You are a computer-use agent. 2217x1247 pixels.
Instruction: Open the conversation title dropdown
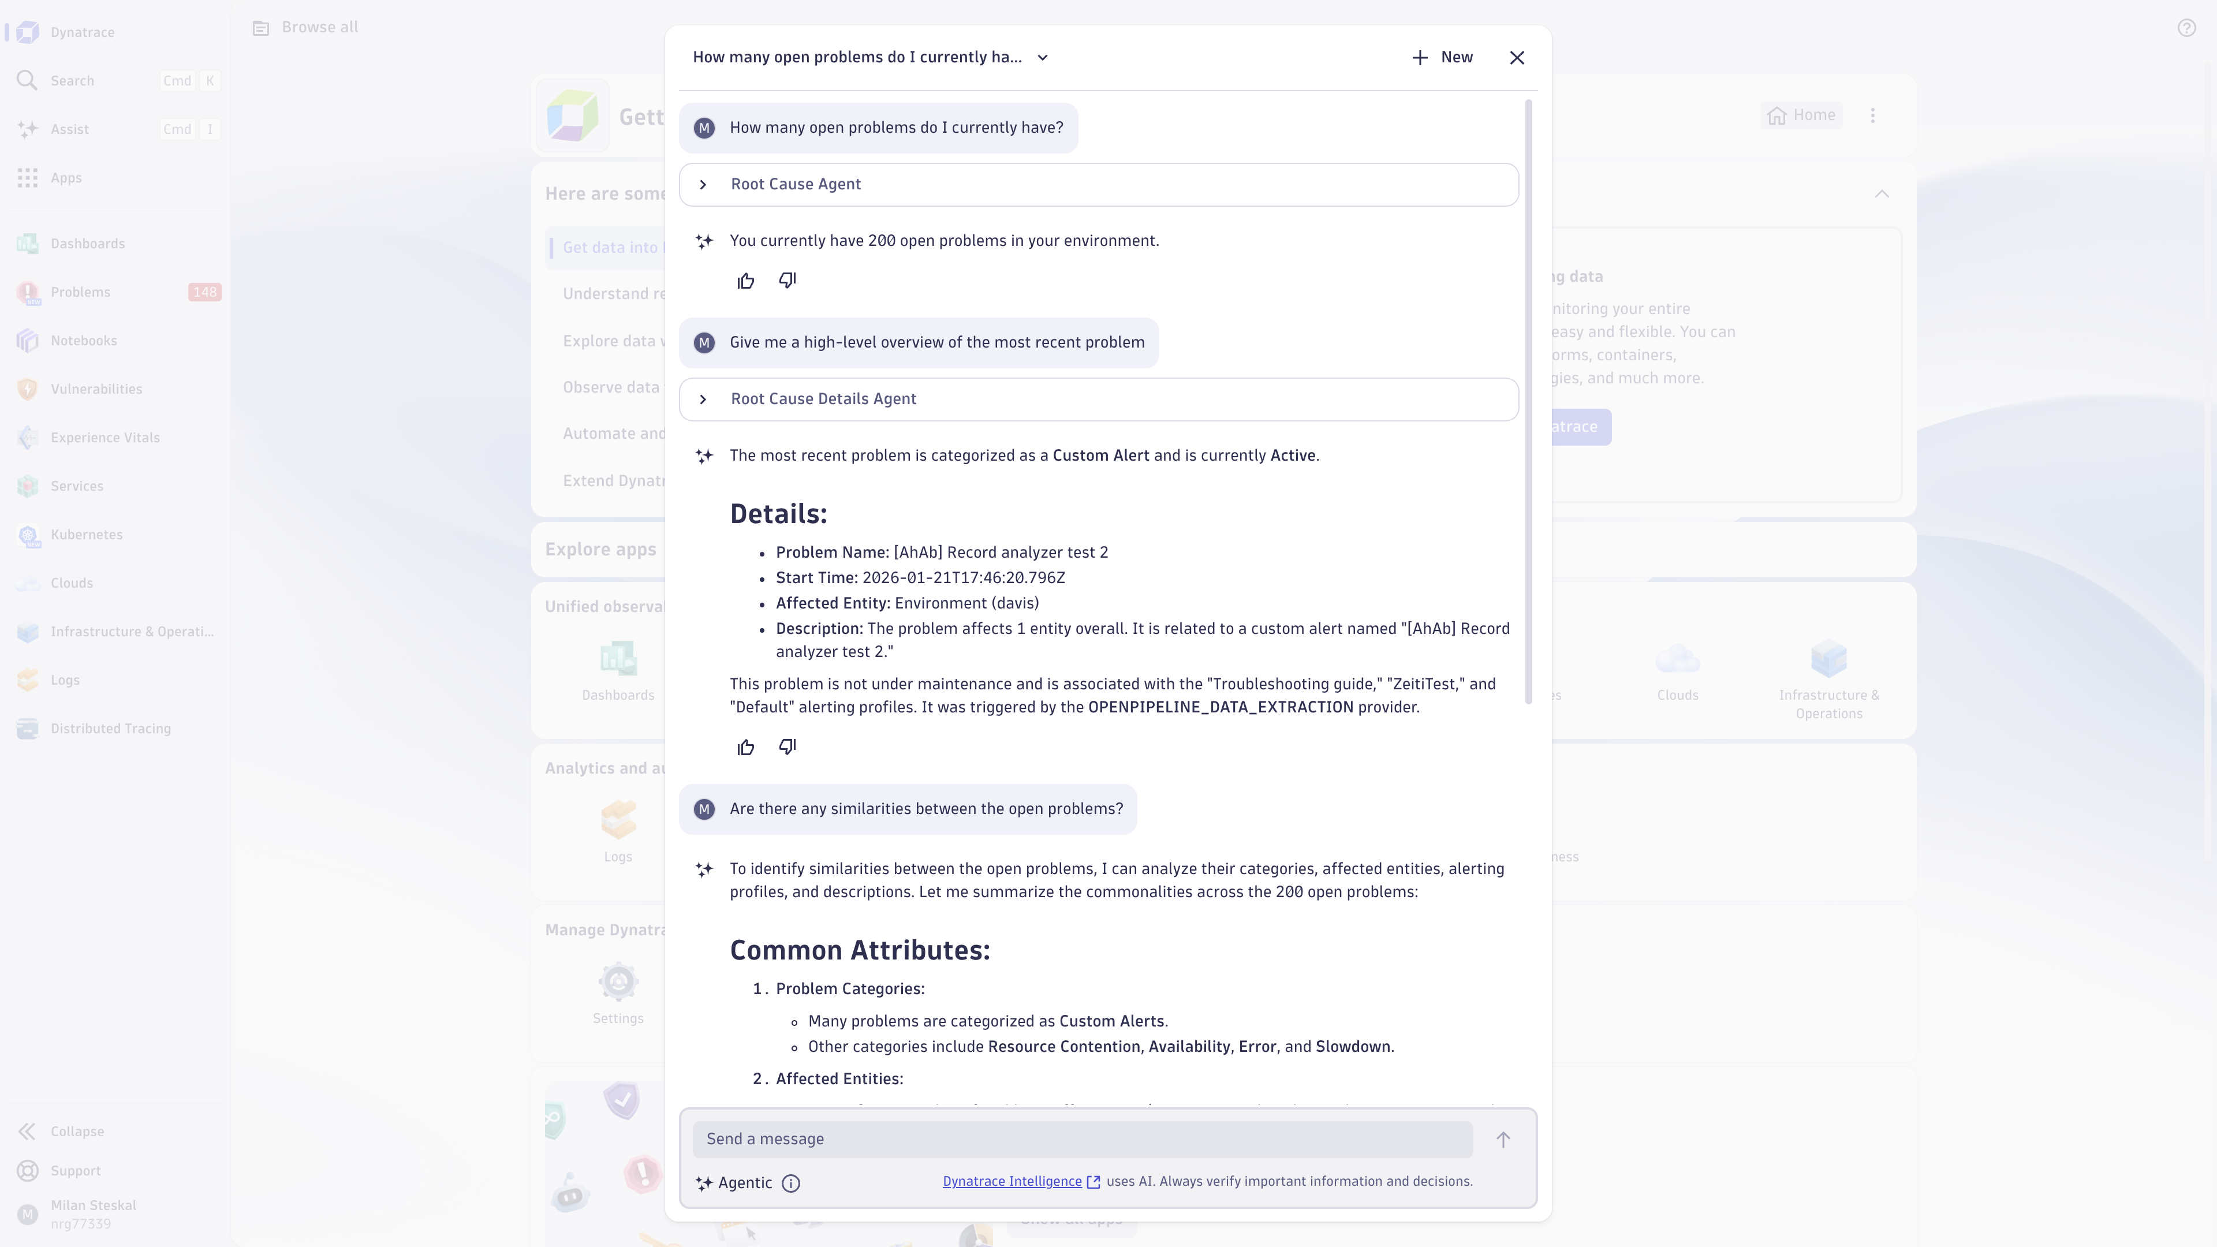[x=1042, y=58]
